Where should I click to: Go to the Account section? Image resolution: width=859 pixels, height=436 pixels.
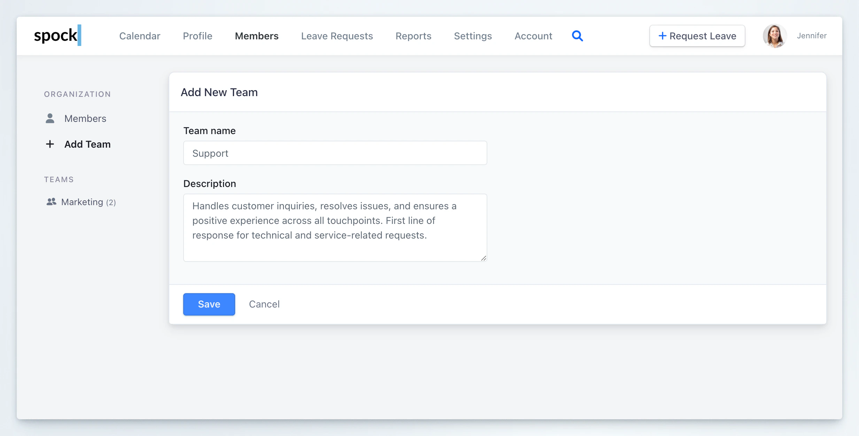point(533,36)
